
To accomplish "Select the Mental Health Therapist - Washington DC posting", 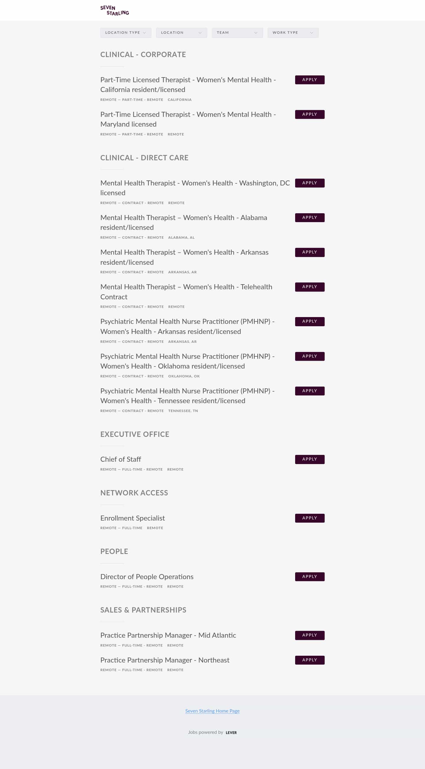I will pos(195,188).
